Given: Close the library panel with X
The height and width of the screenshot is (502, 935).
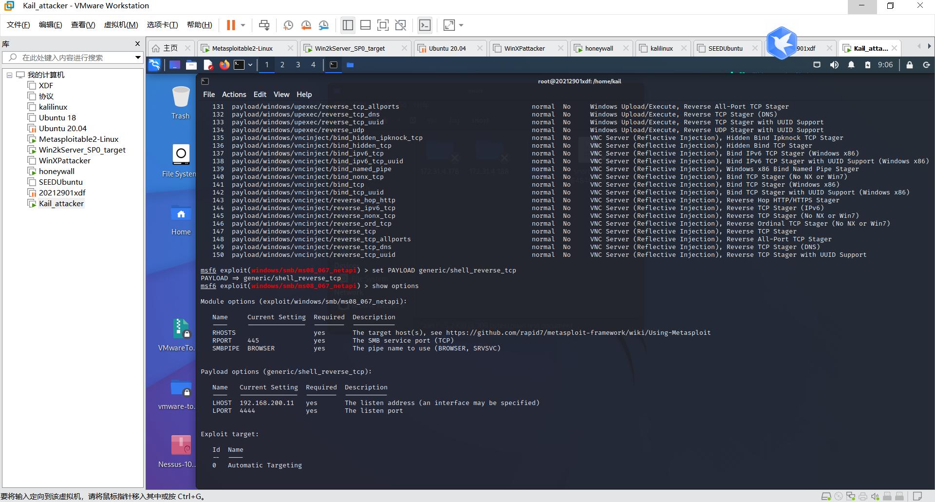Looking at the screenshot, I should point(137,43).
